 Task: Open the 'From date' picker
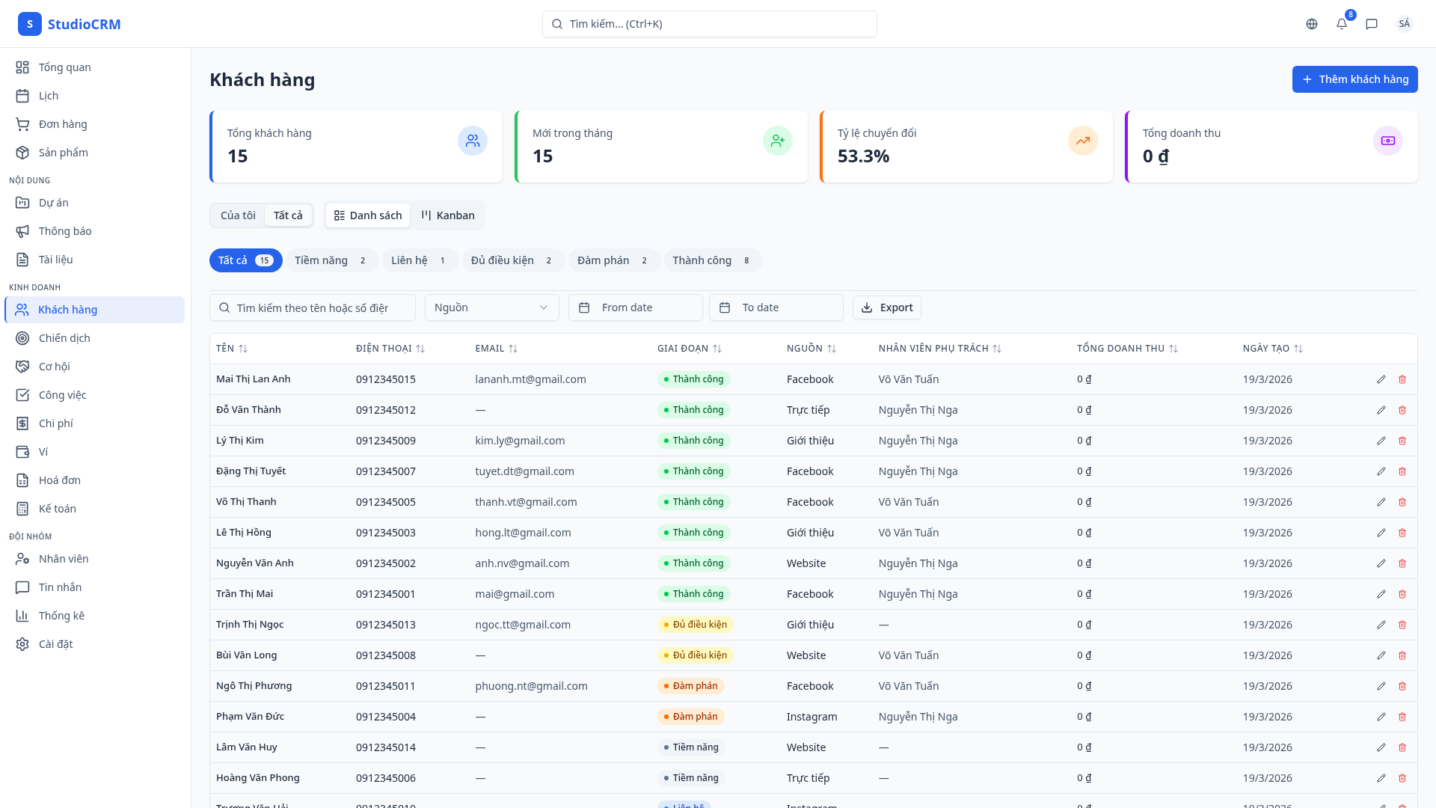(635, 307)
